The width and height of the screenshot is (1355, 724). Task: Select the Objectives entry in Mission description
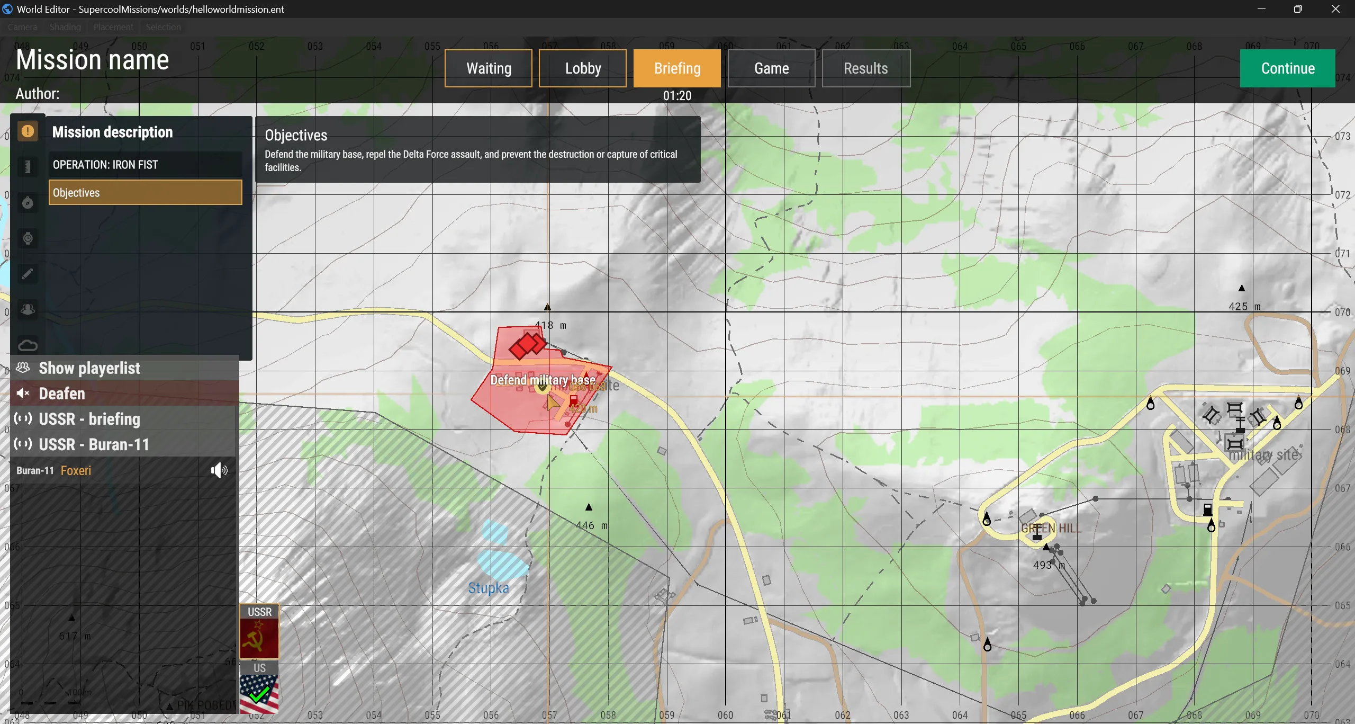[x=146, y=193]
